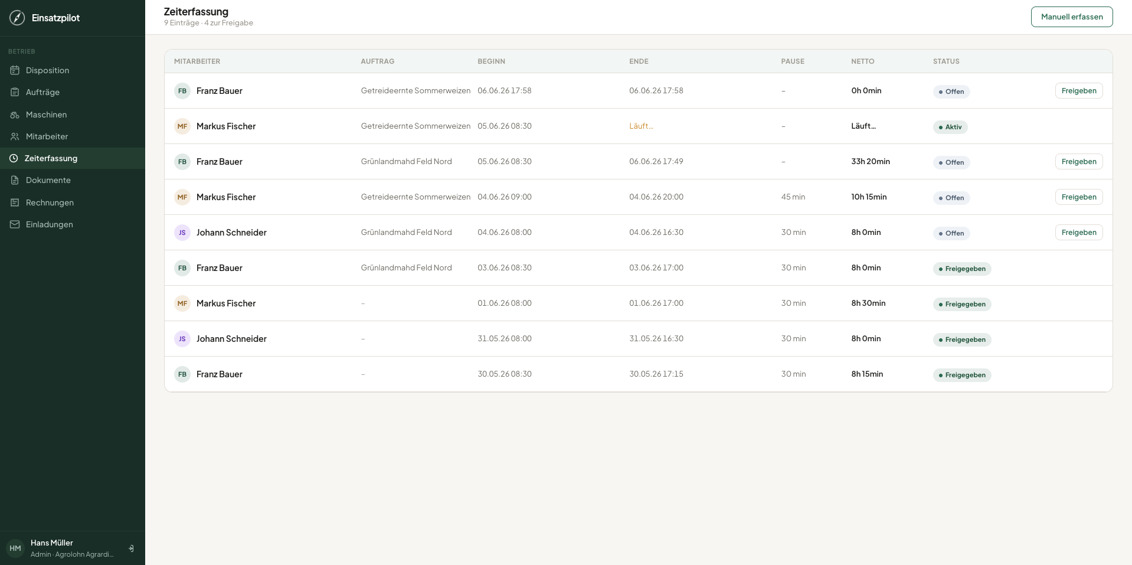Freigeben Franz Bauer's 33h 20min entry

[x=1079, y=162]
